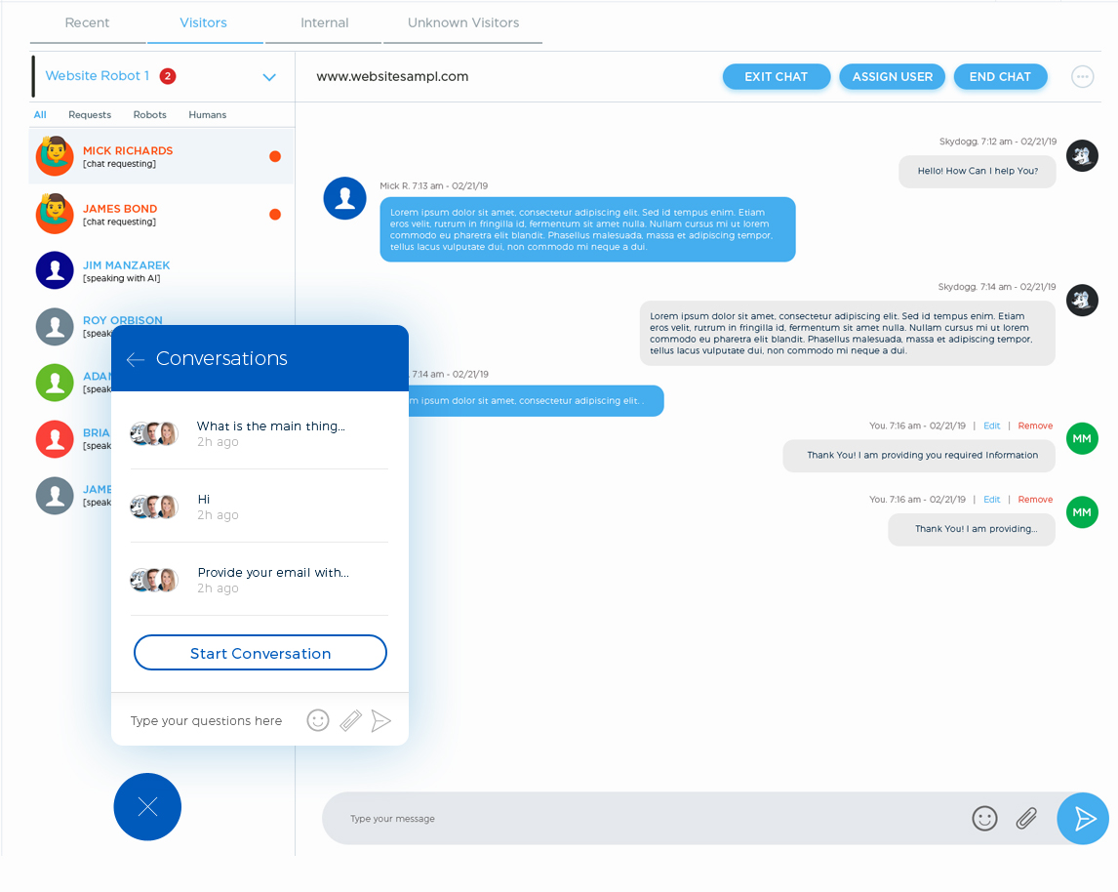Close the chat widget with the round X button
Viewport: 1118px width, 892px height.
click(x=147, y=807)
